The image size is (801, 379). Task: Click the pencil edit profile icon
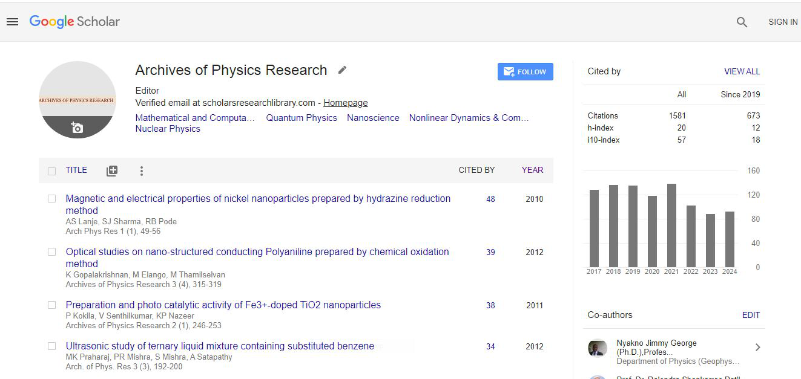pyautogui.click(x=342, y=70)
